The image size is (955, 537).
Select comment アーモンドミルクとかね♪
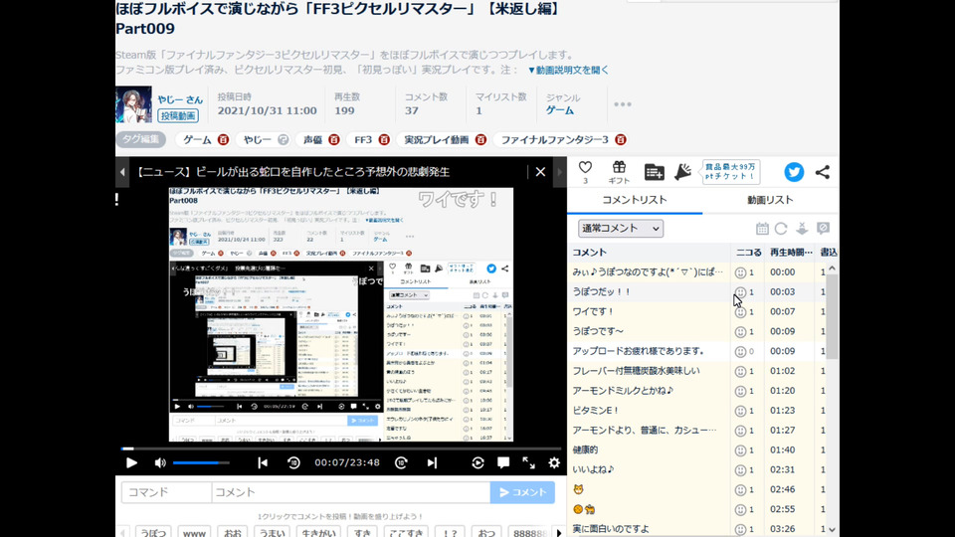(623, 390)
